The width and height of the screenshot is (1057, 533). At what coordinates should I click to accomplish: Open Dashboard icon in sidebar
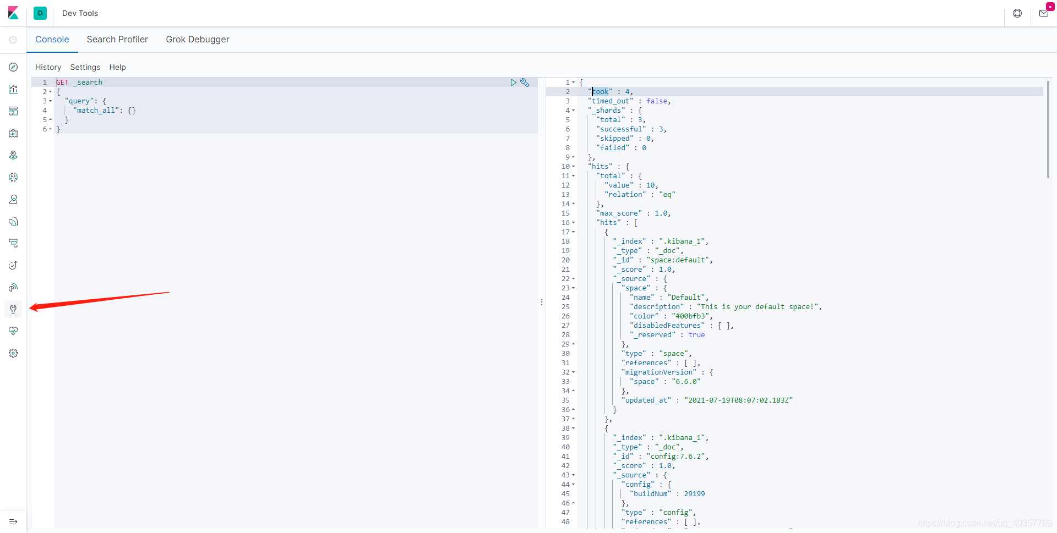13,111
